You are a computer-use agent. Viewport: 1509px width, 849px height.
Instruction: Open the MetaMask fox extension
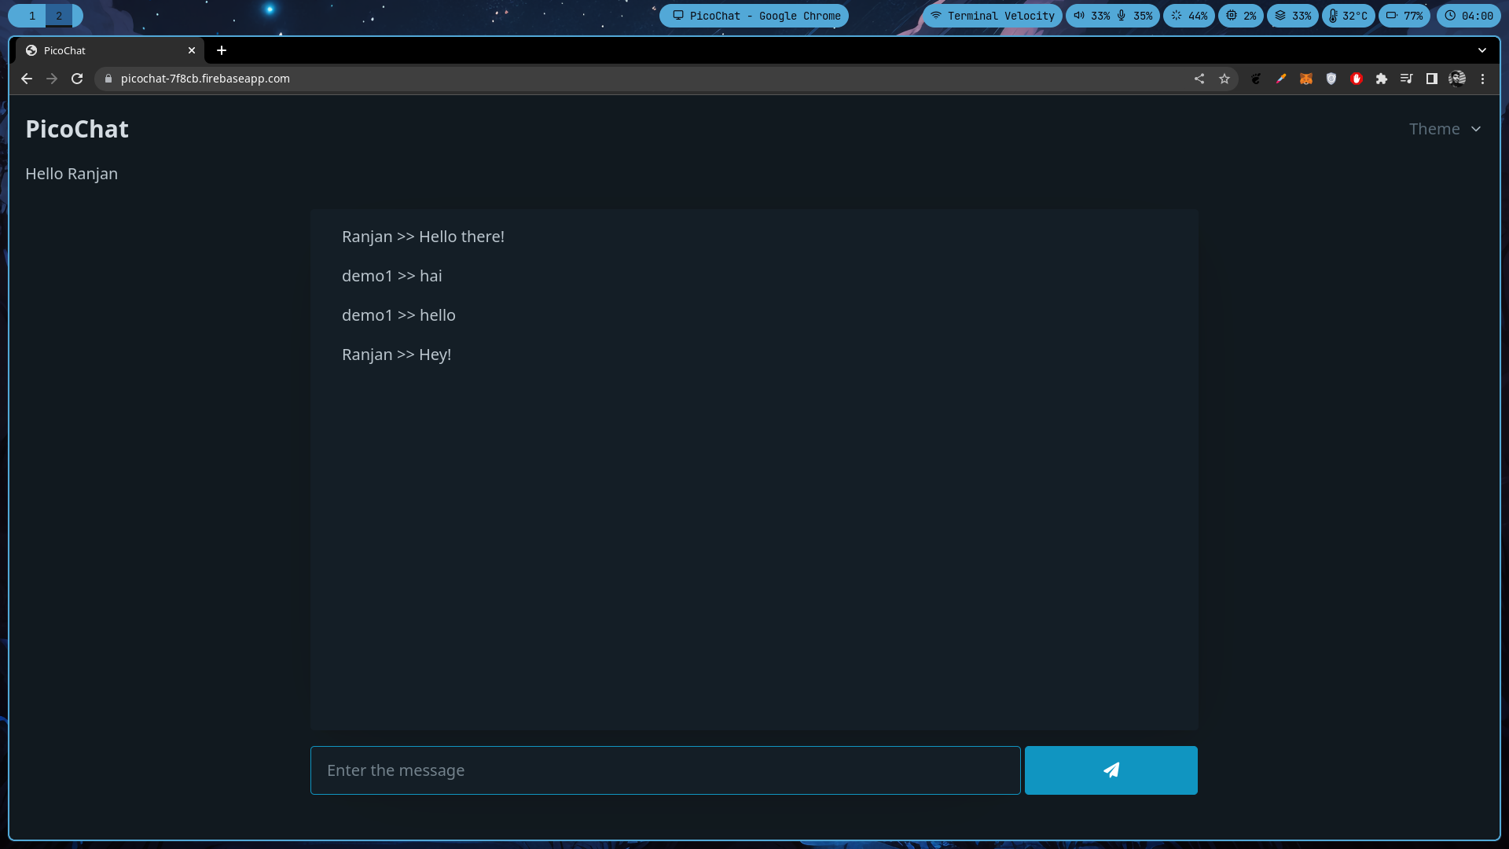click(x=1306, y=79)
